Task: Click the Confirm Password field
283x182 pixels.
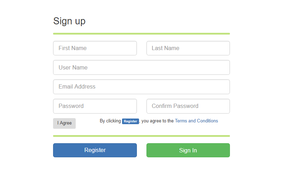Action: [188, 106]
